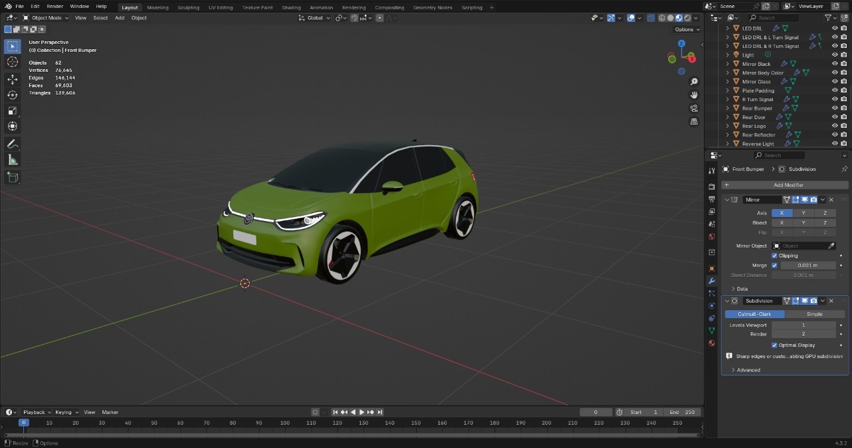This screenshot has height=448, width=852.
Task: Expand the Rear Door outliner item
Action: [x=727, y=117]
